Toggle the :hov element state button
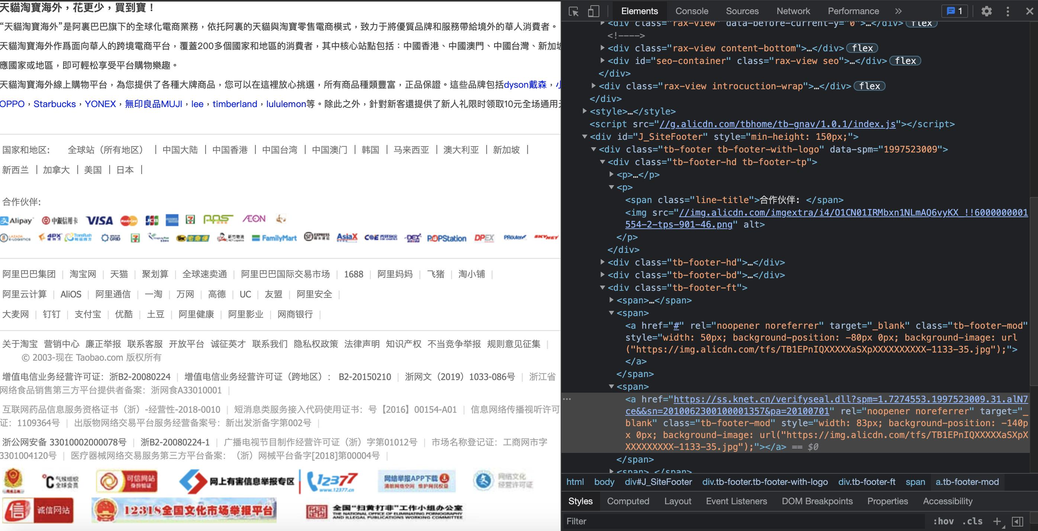The width and height of the screenshot is (1038, 531). click(943, 521)
